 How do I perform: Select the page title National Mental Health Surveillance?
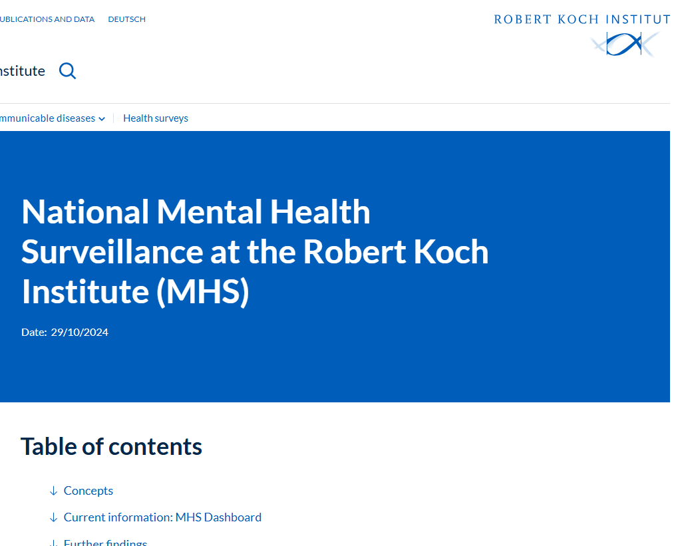(255, 252)
